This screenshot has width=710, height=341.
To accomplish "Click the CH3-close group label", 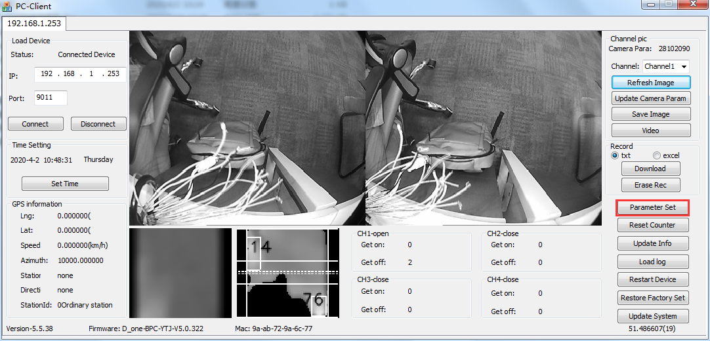I will pyautogui.click(x=373, y=279).
